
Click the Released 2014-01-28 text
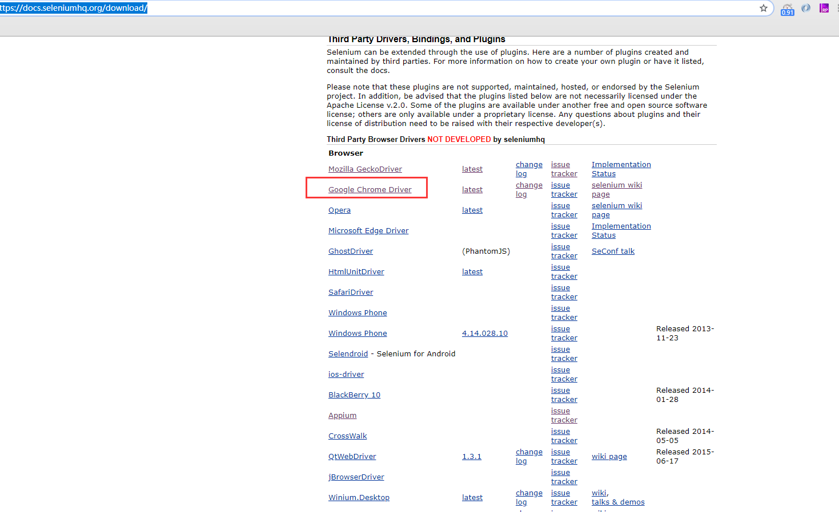tap(685, 395)
